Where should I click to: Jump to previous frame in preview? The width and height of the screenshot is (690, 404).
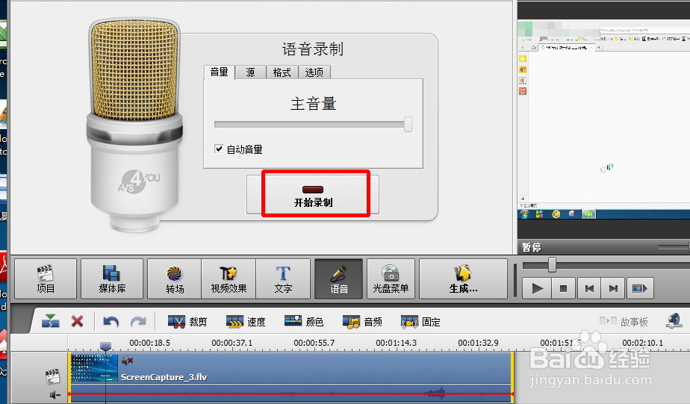(x=588, y=289)
